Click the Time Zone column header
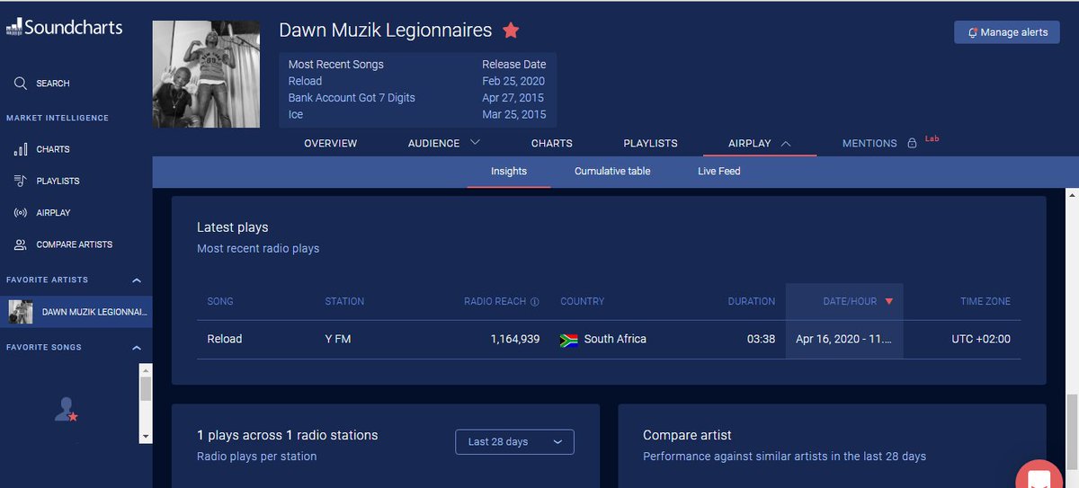This screenshot has height=488, width=1079. click(985, 302)
